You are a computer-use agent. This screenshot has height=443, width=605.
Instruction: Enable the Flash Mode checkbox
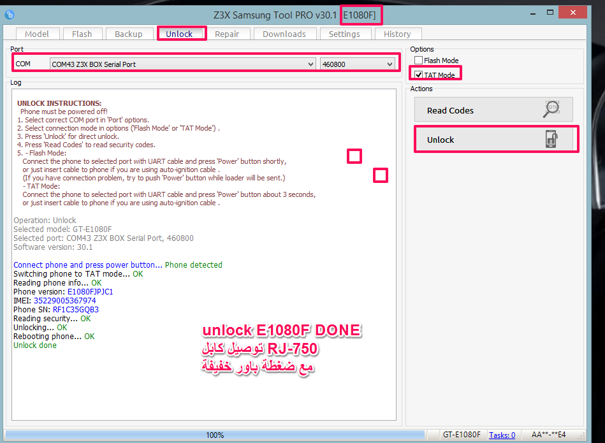click(418, 60)
